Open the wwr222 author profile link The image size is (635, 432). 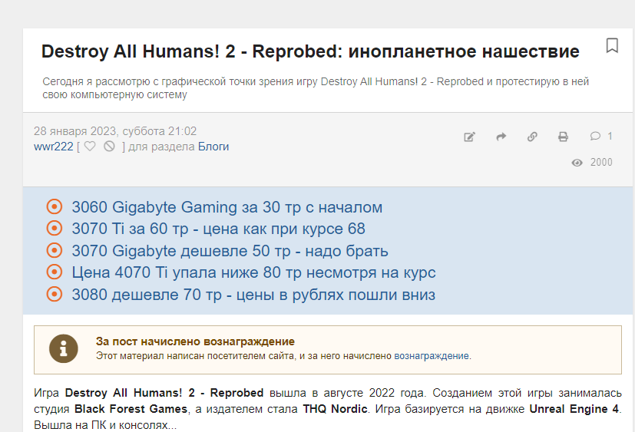[x=54, y=147]
